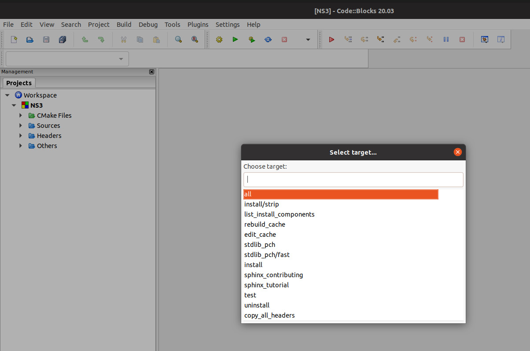Click the Step into debug icon
Viewport: 530px width, 351px height.
381,40
